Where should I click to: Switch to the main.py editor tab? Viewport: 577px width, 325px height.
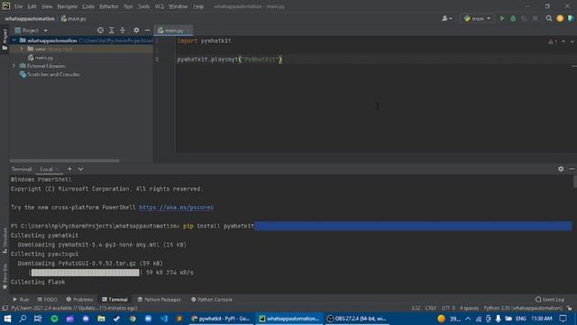click(x=173, y=31)
